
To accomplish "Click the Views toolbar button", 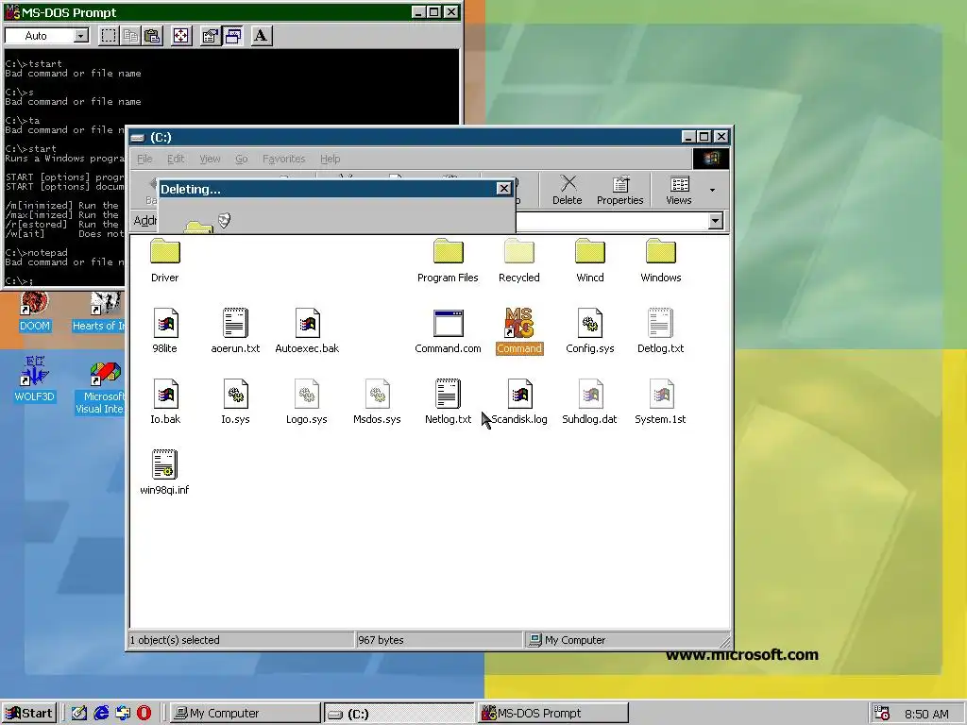I will coord(679,189).
